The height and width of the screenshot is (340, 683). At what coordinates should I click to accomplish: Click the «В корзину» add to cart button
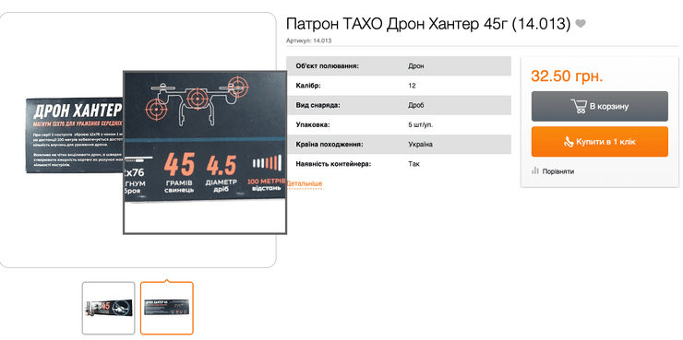coord(599,106)
